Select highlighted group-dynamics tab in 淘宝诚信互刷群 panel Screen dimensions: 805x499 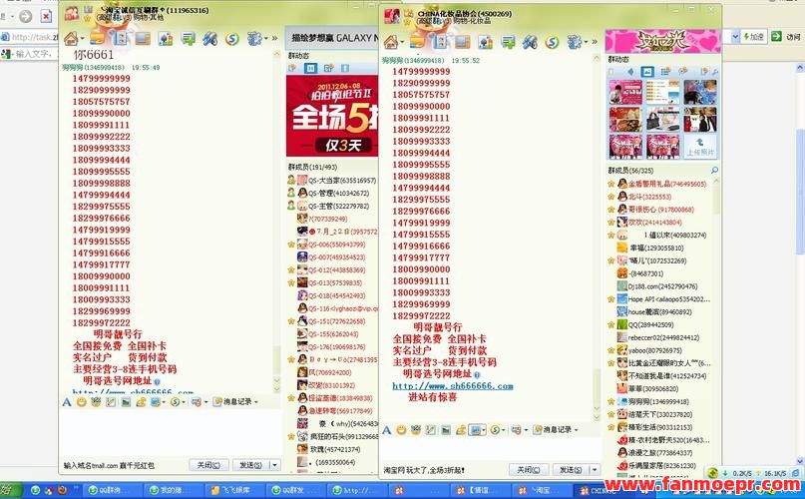click(310, 68)
